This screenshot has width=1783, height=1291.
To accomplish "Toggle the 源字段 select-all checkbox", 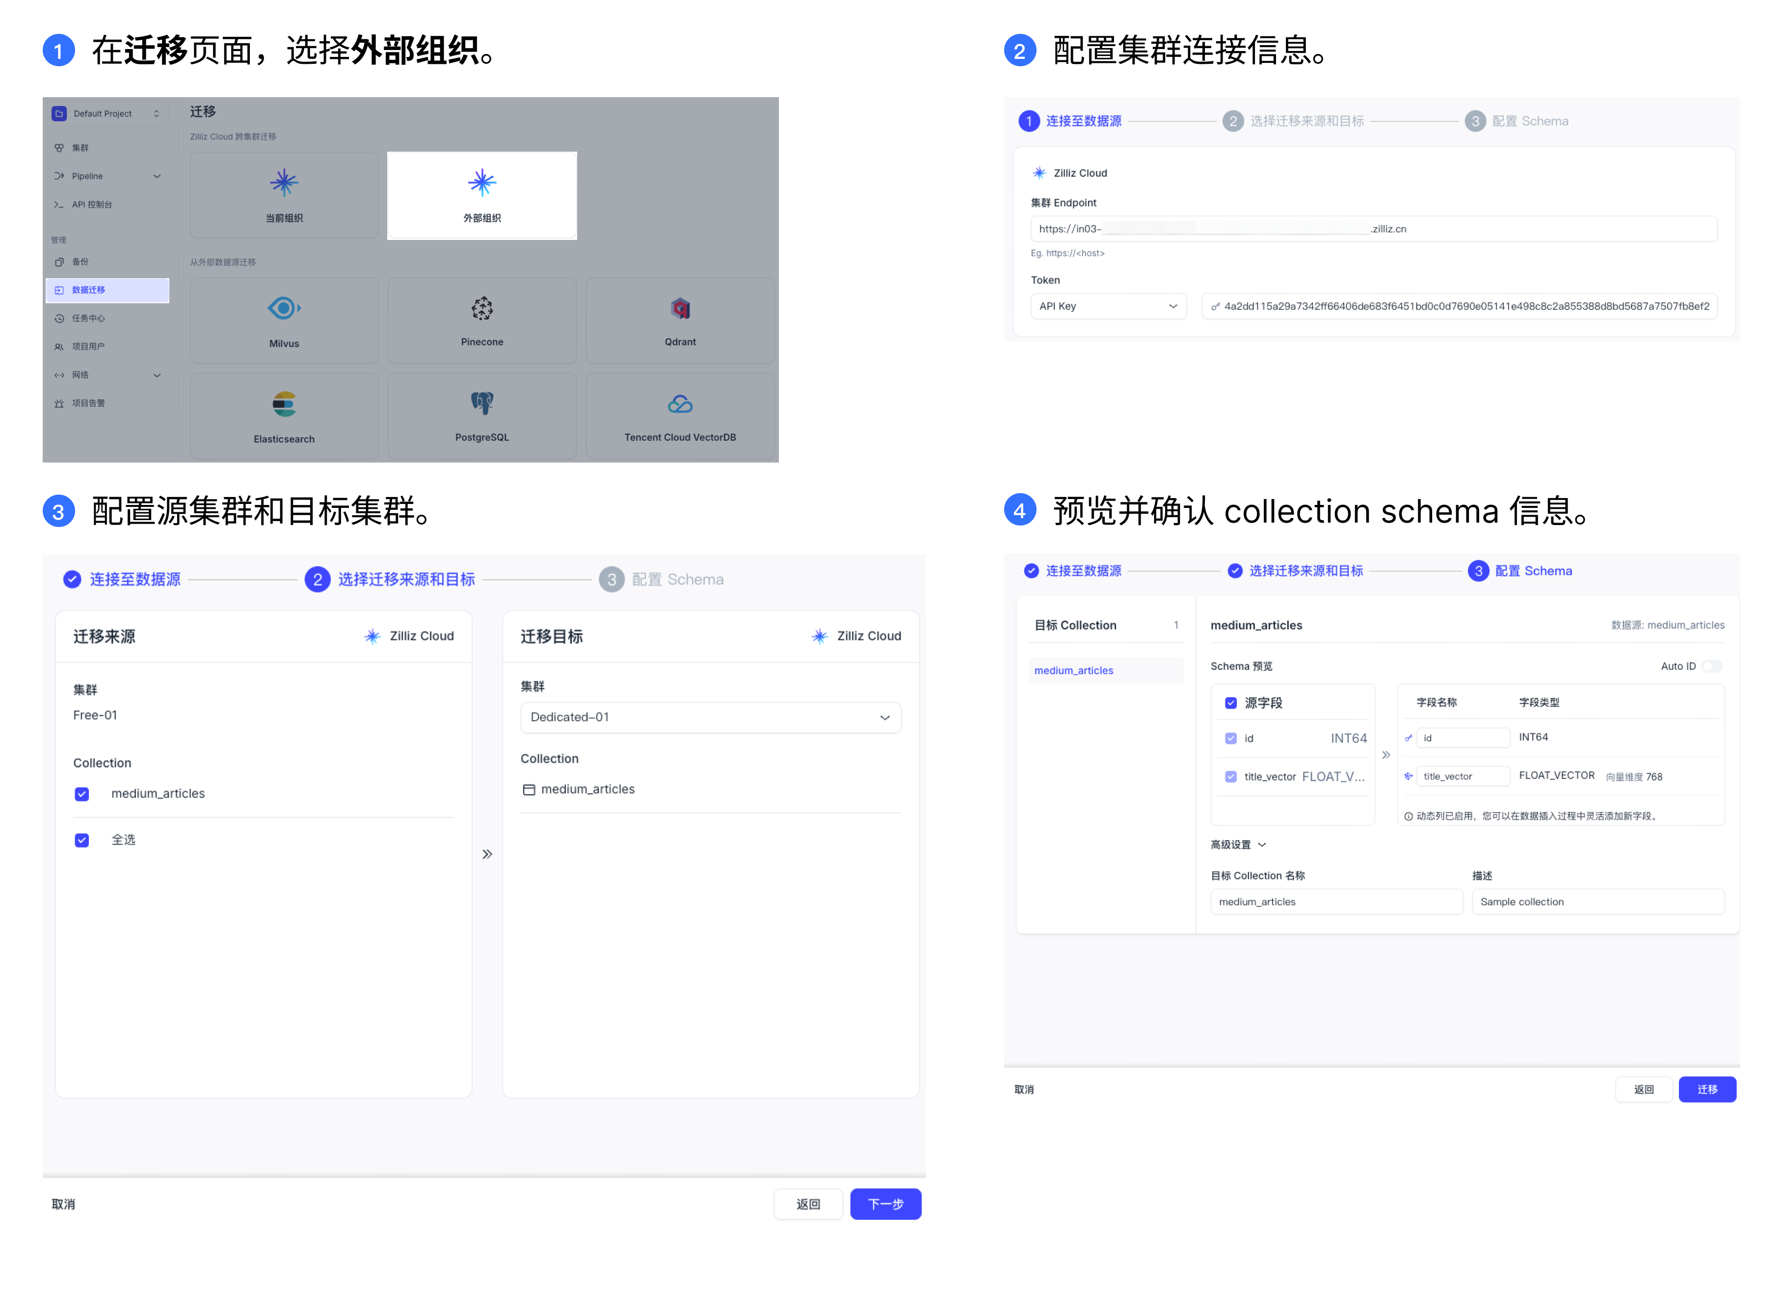I will click(x=1231, y=704).
